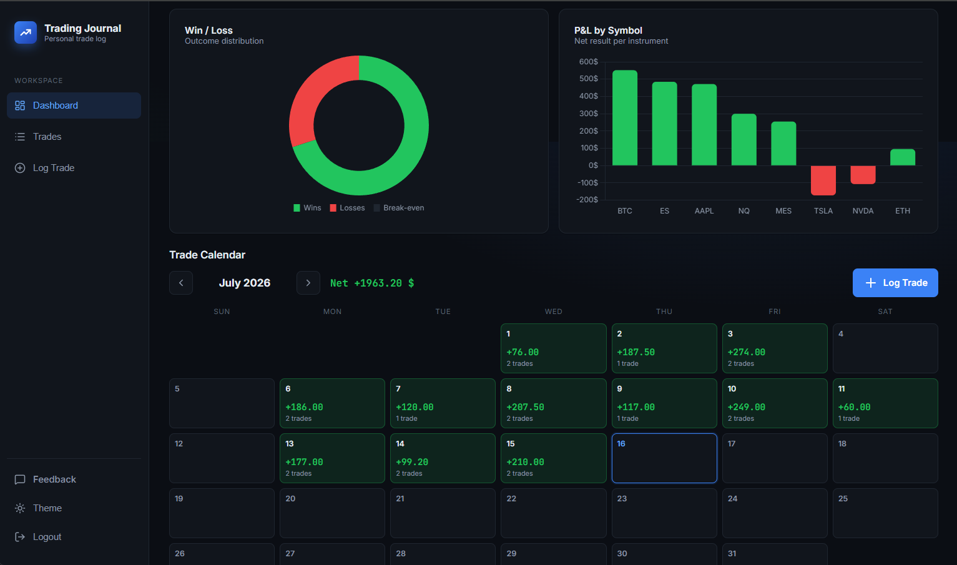Click the blue Log Trade button
The height and width of the screenshot is (565, 957).
pos(895,283)
